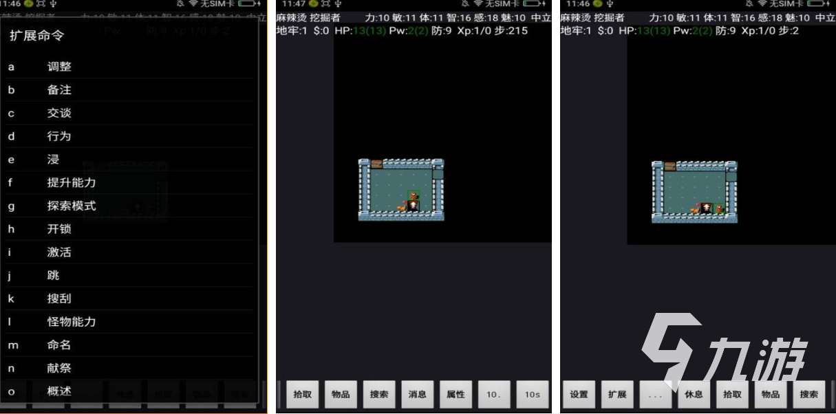This screenshot has height=414, width=836.
Task: Tap 搜索 in the right game screen
Action: 809,395
